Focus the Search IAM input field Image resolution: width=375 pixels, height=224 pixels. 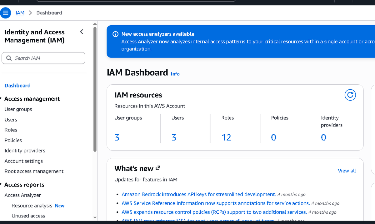point(43,58)
